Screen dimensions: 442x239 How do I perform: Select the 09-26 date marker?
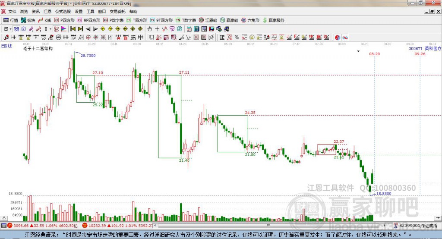point(420,54)
